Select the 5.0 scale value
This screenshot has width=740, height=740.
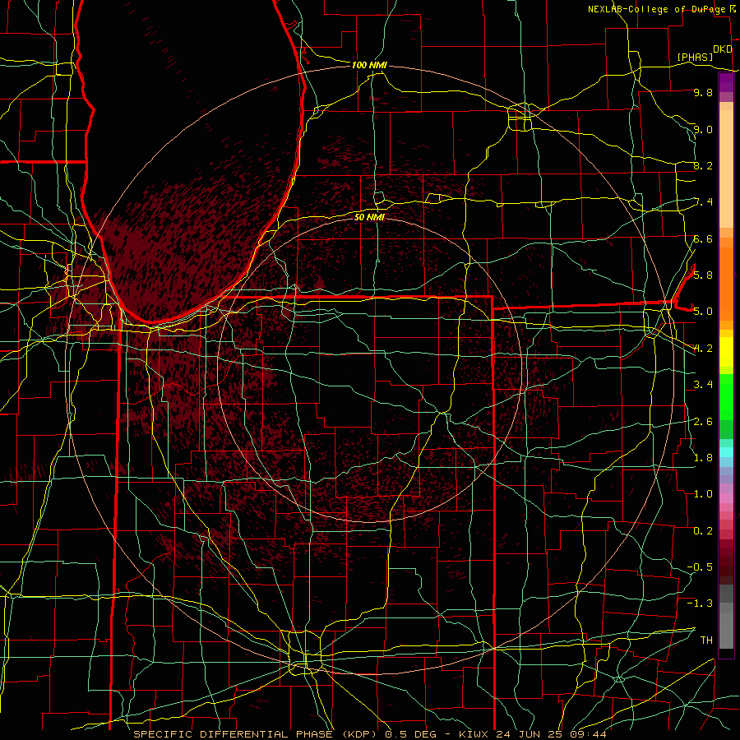(703, 312)
